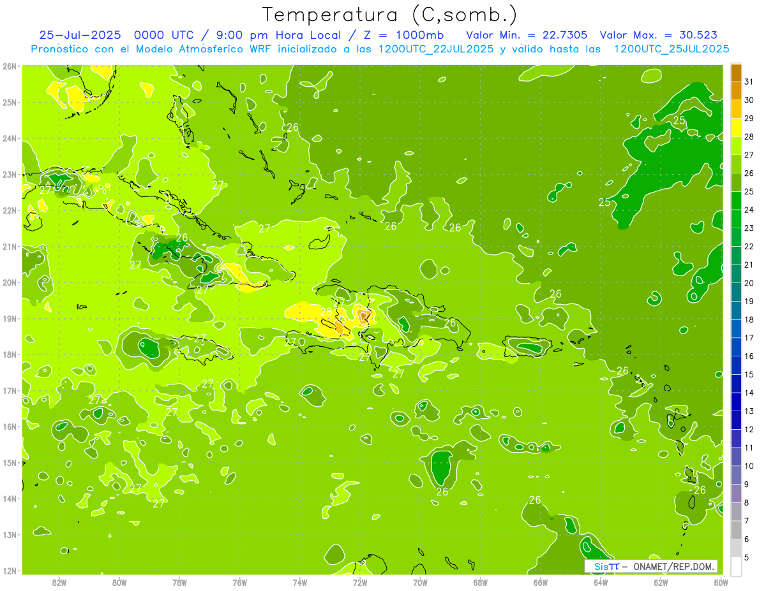Click the "78W" longitude label

click(179, 583)
